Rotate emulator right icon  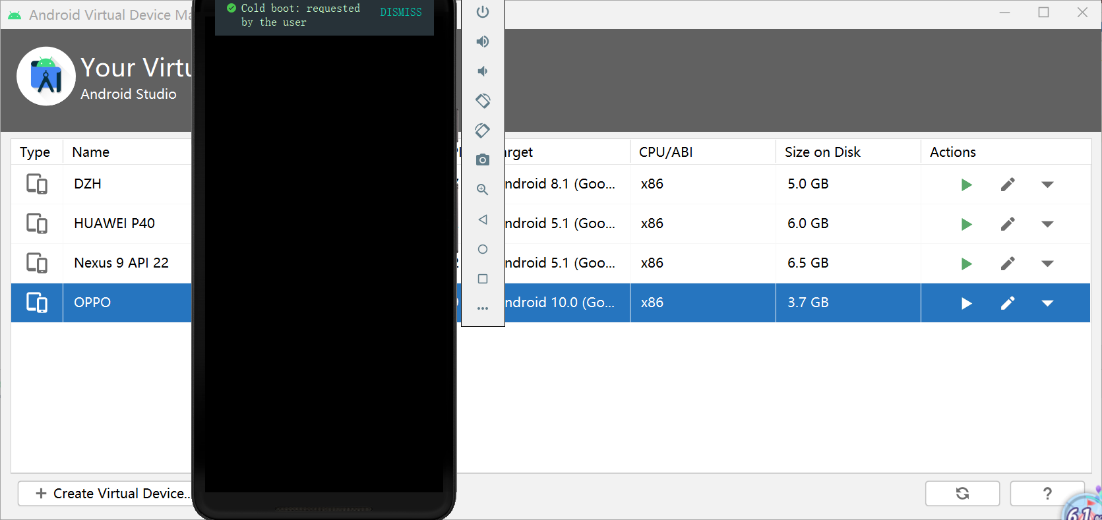pos(483,130)
